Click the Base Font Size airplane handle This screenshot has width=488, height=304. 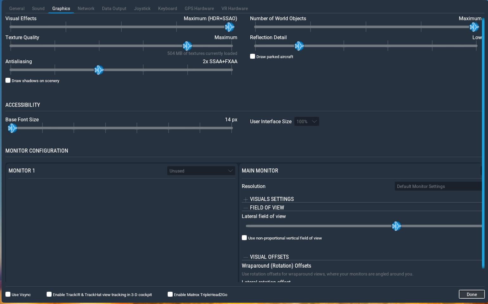12,128
